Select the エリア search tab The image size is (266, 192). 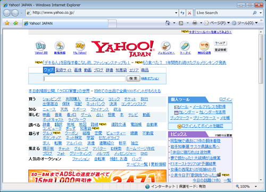pos(134,70)
